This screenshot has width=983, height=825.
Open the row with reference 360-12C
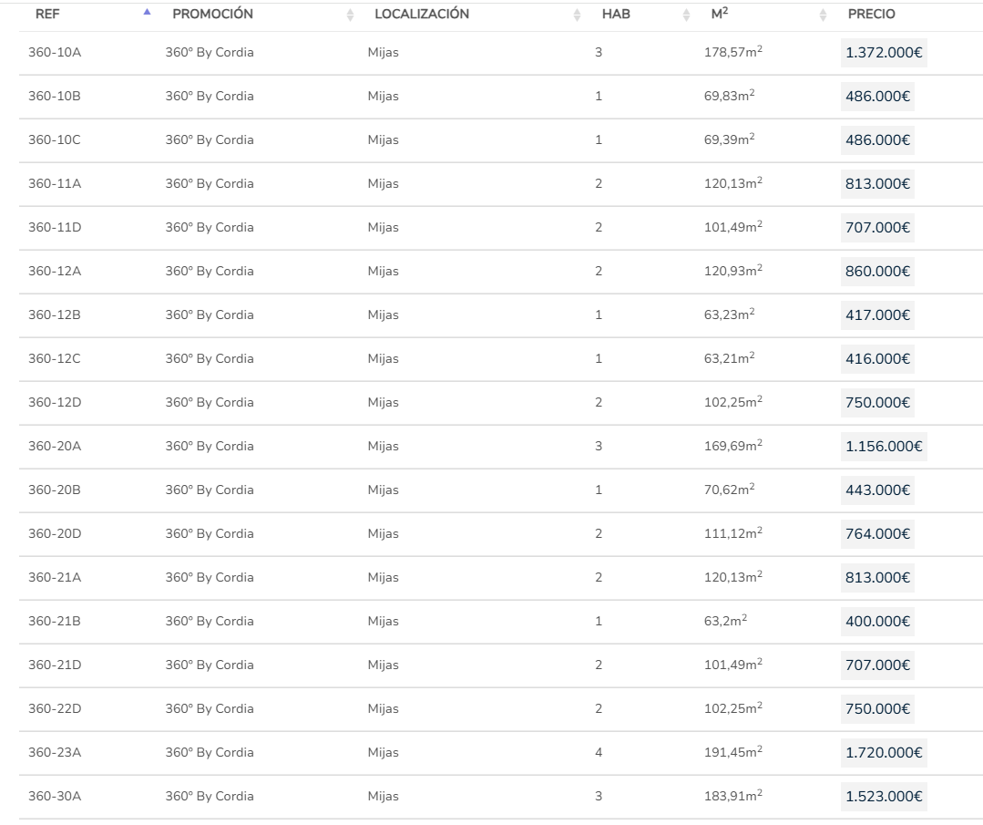click(x=55, y=359)
